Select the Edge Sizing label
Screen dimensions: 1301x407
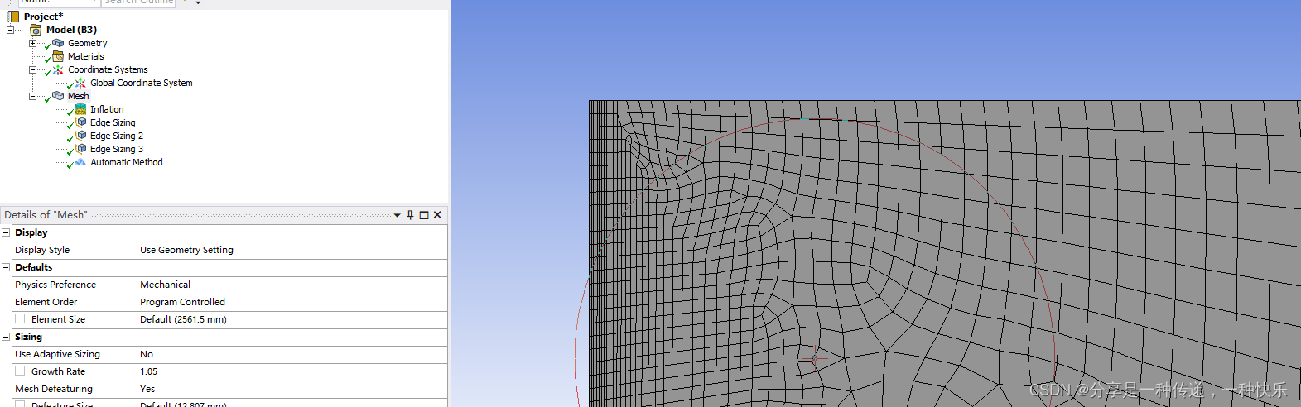click(113, 122)
